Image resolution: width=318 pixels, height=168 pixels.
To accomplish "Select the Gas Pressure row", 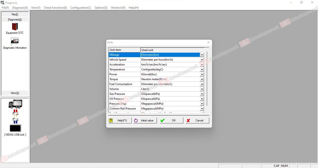I will 156,94.
